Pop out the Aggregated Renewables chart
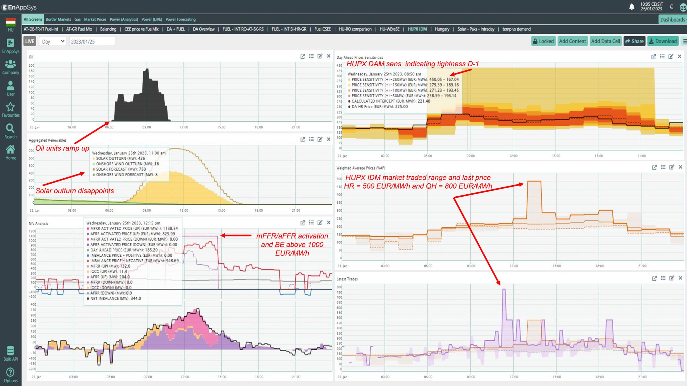This screenshot has width=687, height=386. click(x=303, y=139)
